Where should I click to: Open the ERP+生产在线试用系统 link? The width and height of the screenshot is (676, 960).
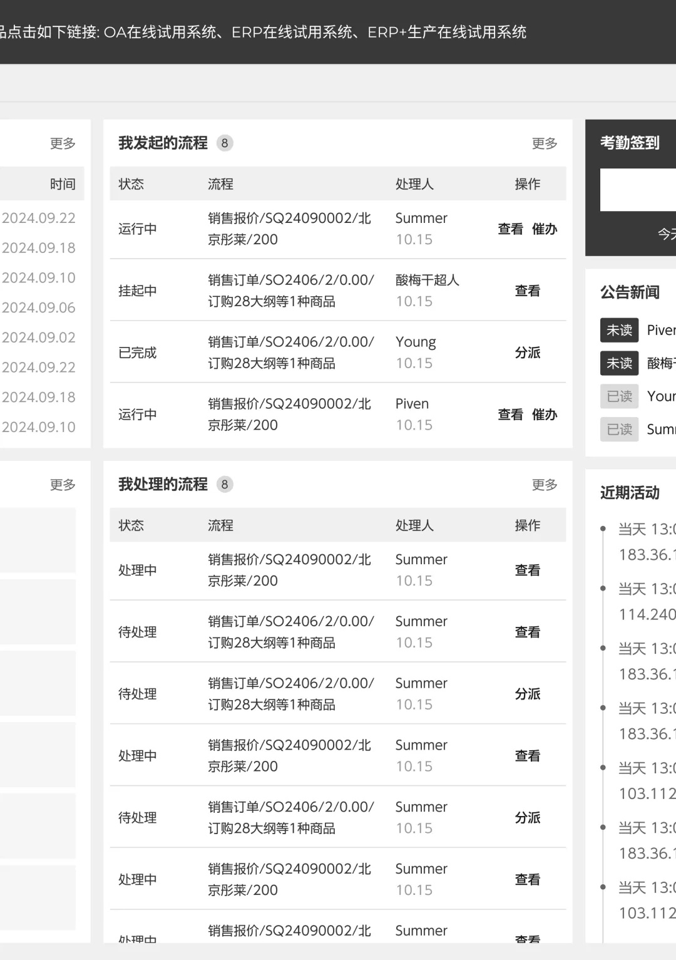point(447,32)
